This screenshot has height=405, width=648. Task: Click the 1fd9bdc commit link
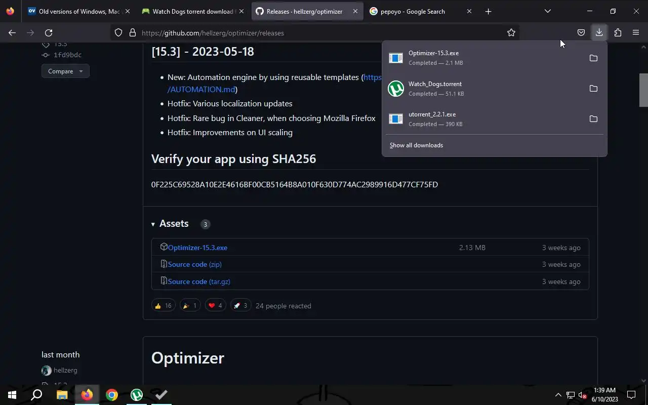[67, 55]
